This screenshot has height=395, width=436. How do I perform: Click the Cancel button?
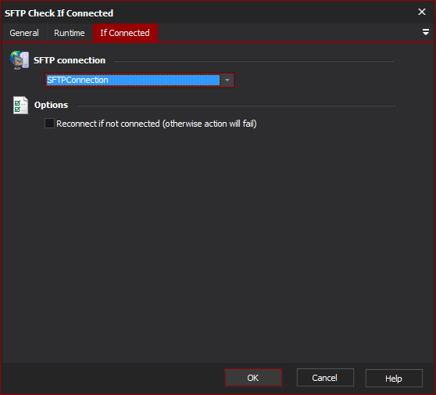[325, 378]
